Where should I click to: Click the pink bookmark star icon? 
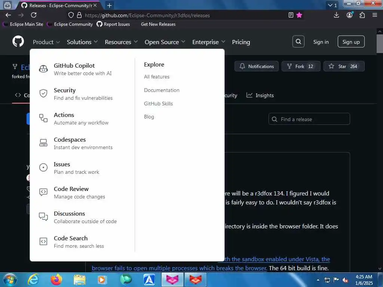(299, 15)
